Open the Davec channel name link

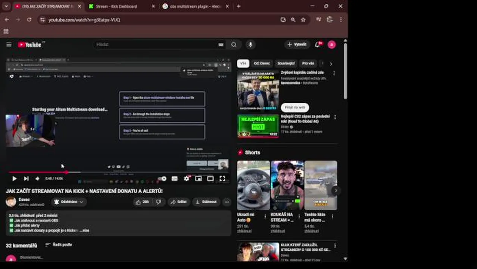[x=24, y=200]
